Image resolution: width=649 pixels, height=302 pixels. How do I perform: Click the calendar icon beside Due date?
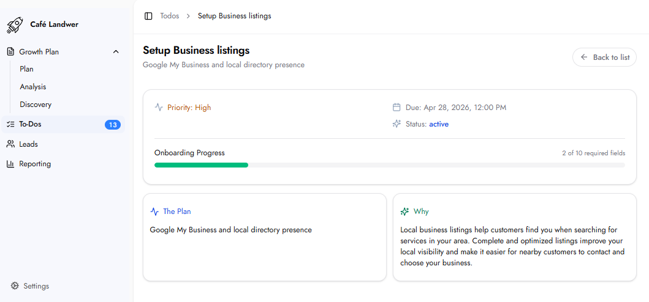[397, 108]
